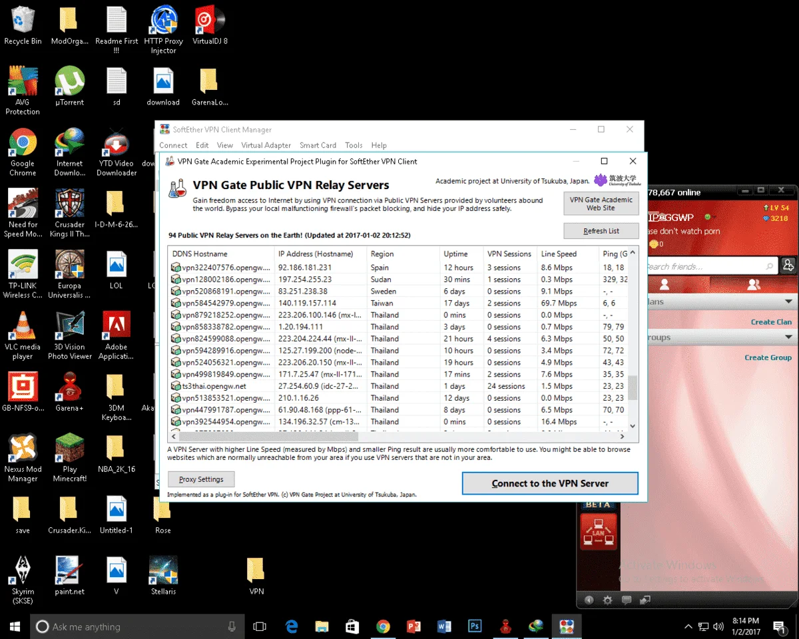
Task: Open the Edit menu
Action: 202,145
